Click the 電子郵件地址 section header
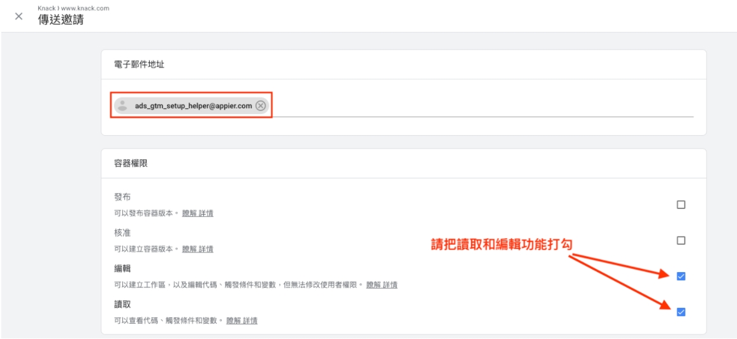Image resolution: width=737 pixels, height=339 pixels. pos(139,64)
